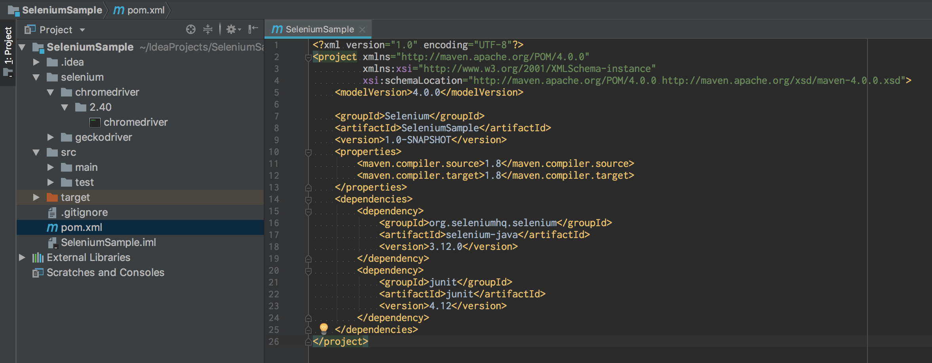Click the intention lightbulb near line 25
Screen dimensions: 932x363
click(x=324, y=329)
